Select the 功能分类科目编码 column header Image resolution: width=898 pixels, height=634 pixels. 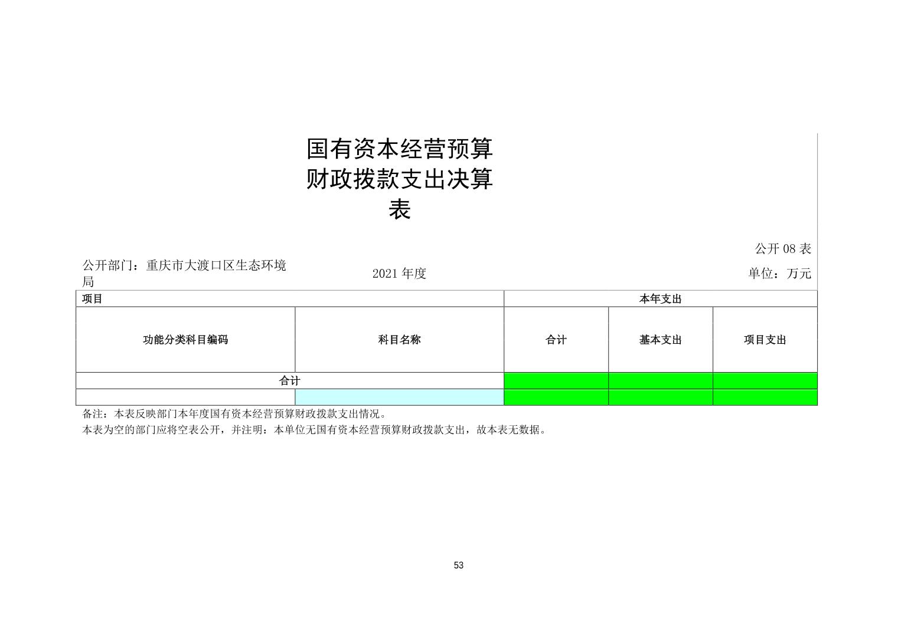click(185, 340)
